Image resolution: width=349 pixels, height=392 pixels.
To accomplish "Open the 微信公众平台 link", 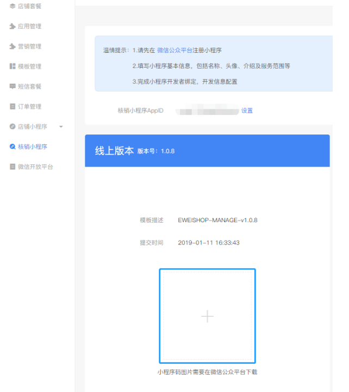I will click(x=174, y=50).
